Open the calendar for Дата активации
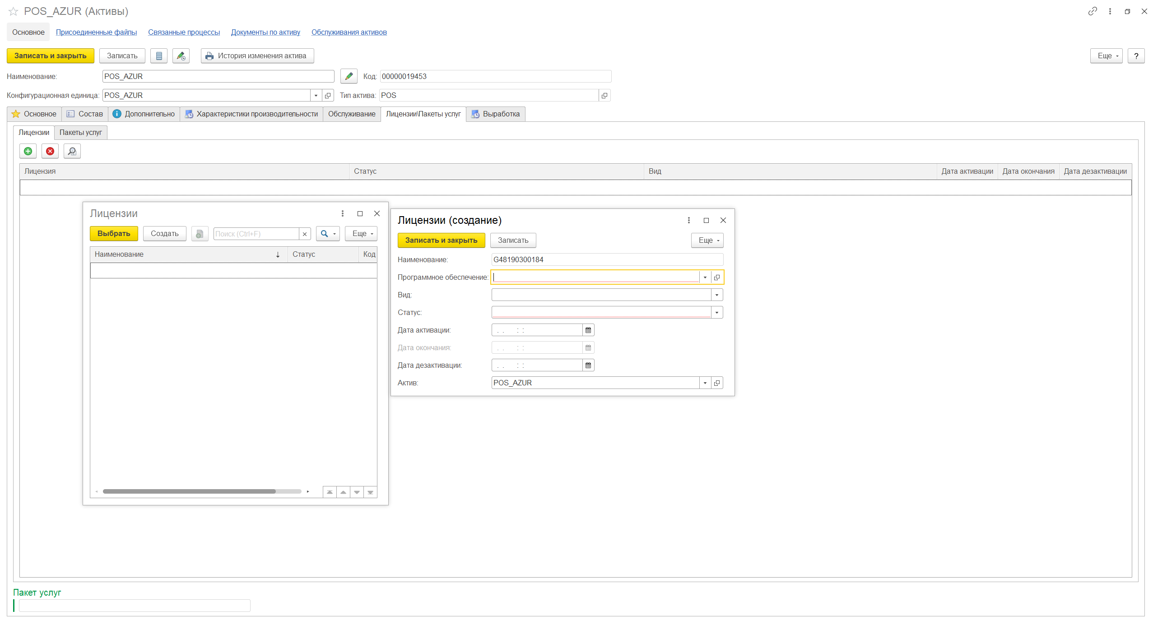 (x=588, y=330)
